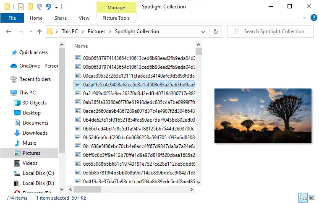Click navigation pane scroll-down arrow
The height and width of the screenshot is (203, 319).
62,190
